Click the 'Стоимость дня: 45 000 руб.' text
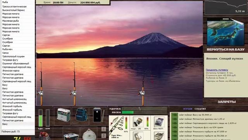 [x=221, y=75]
